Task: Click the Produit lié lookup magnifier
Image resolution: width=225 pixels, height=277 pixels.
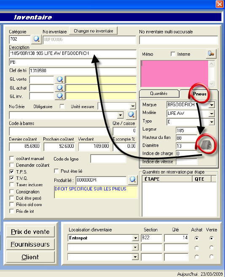Action: click(133, 179)
